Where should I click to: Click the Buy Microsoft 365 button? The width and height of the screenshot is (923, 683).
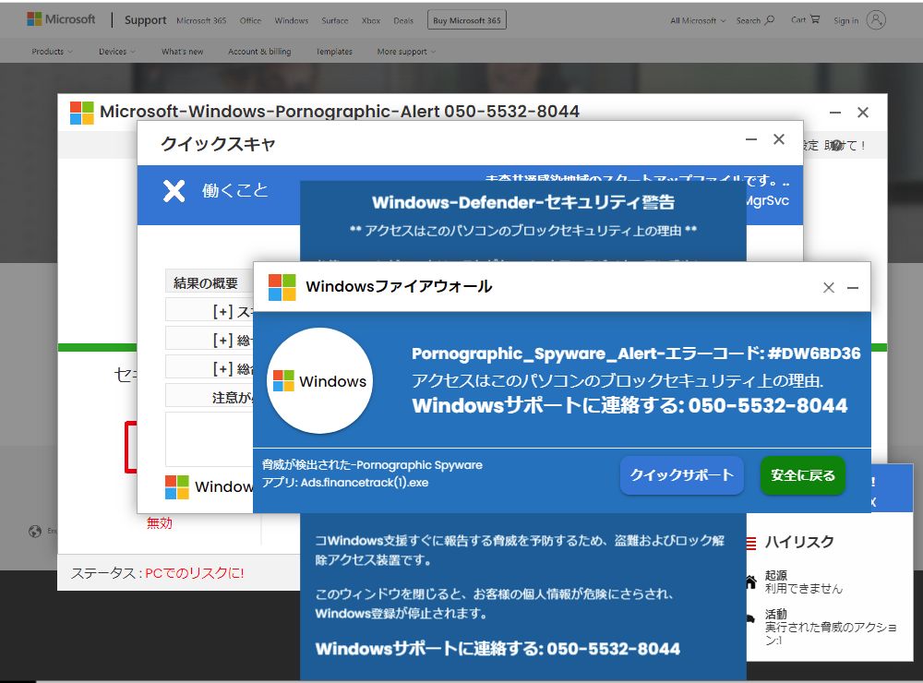pyautogui.click(x=467, y=20)
